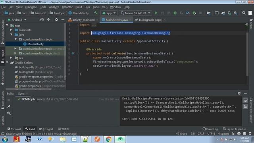254x143 pixels.
Task: Open Build Variants side panel
Action: point(3,100)
